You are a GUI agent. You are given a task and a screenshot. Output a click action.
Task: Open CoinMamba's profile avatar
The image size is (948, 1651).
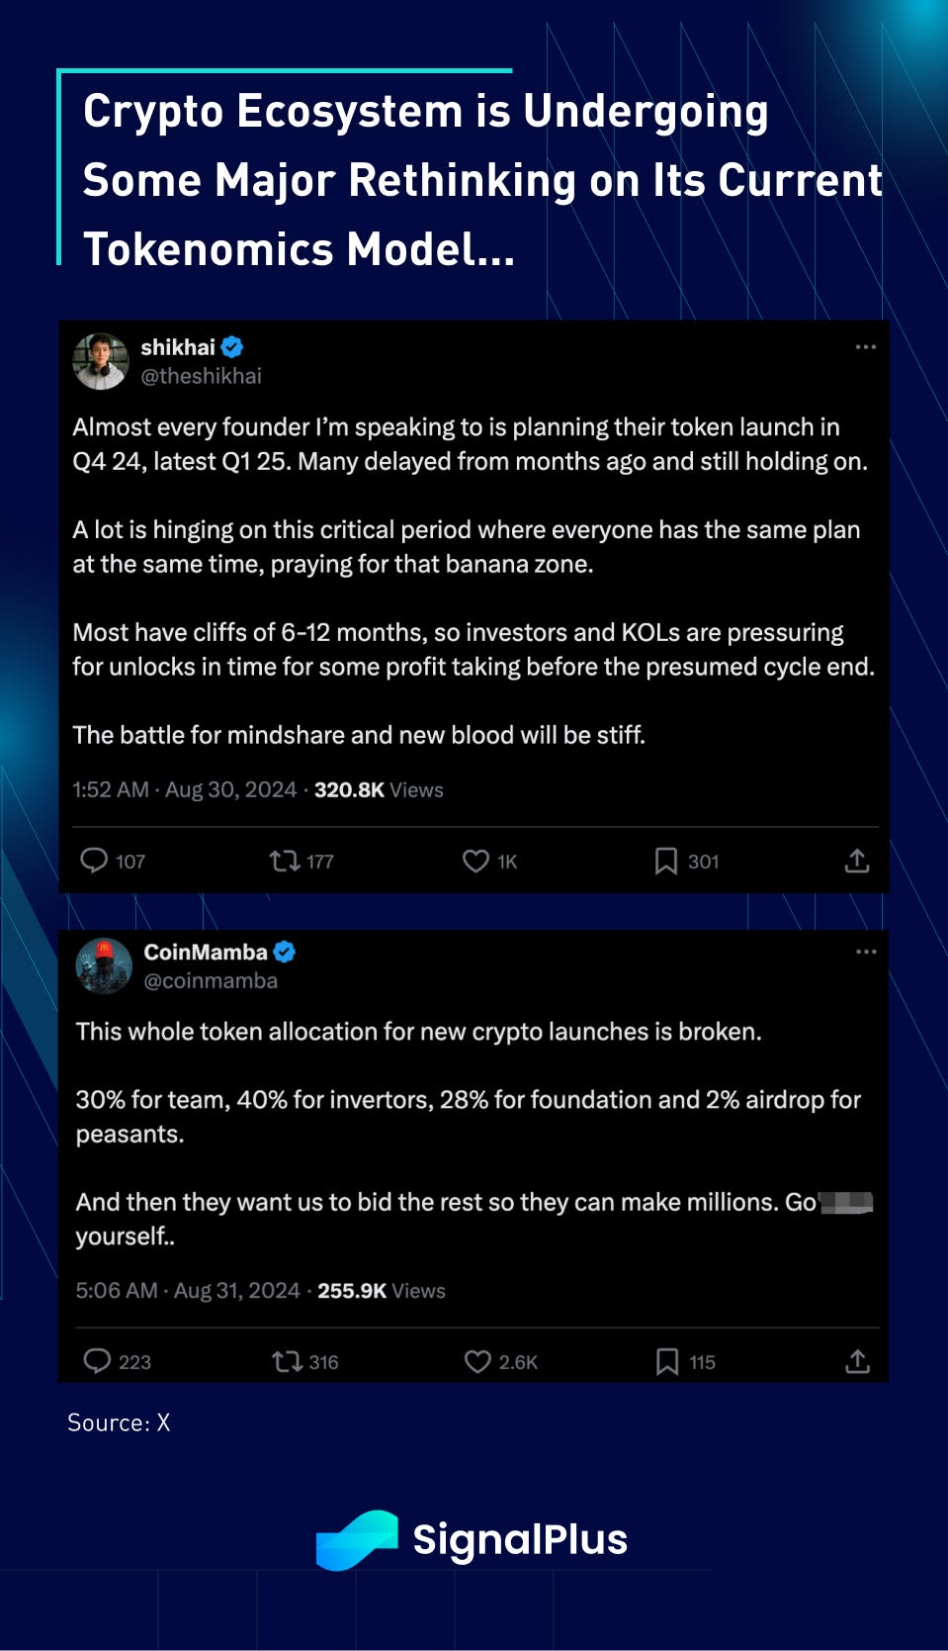tap(104, 965)
